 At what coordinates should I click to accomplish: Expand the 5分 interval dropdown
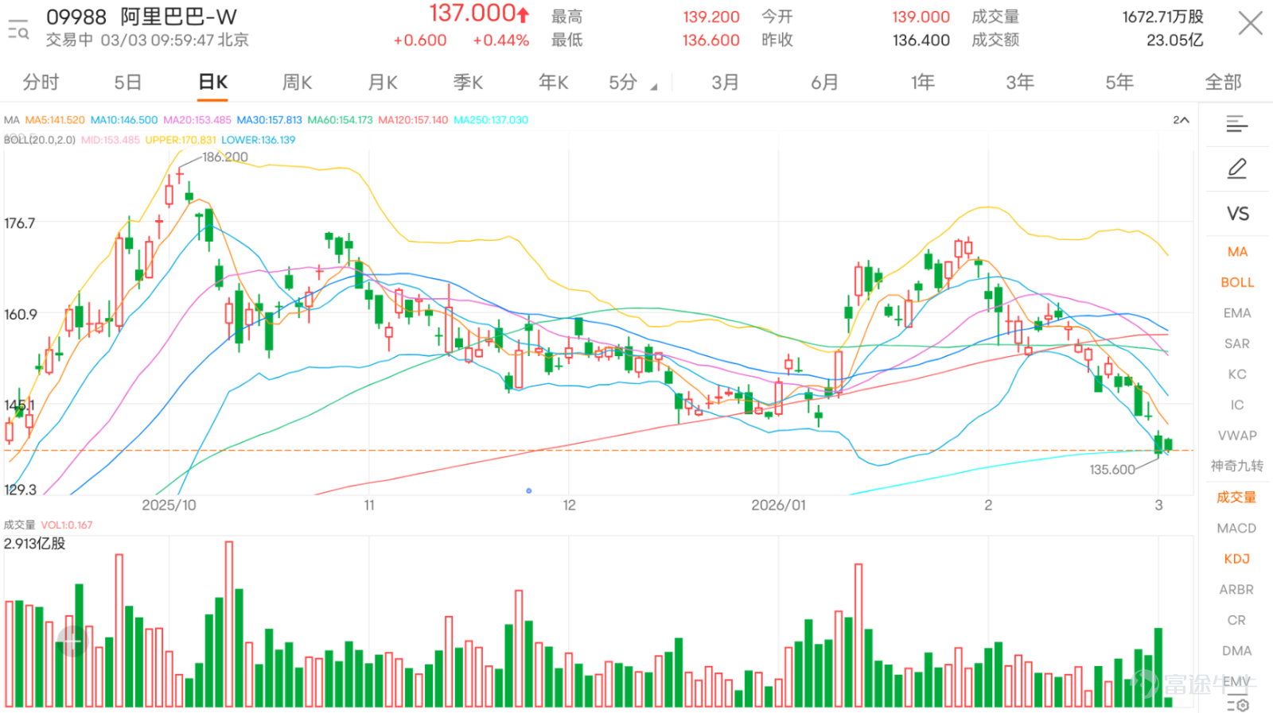tap(633, 83)
